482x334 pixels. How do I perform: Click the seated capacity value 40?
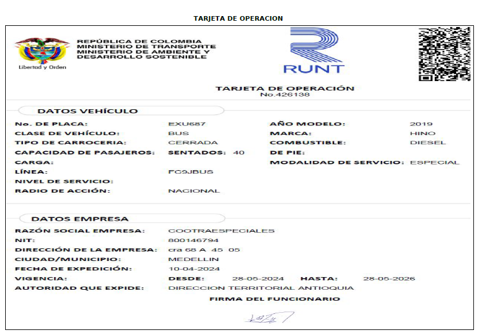pyautogui.click(x=239, y=152)
